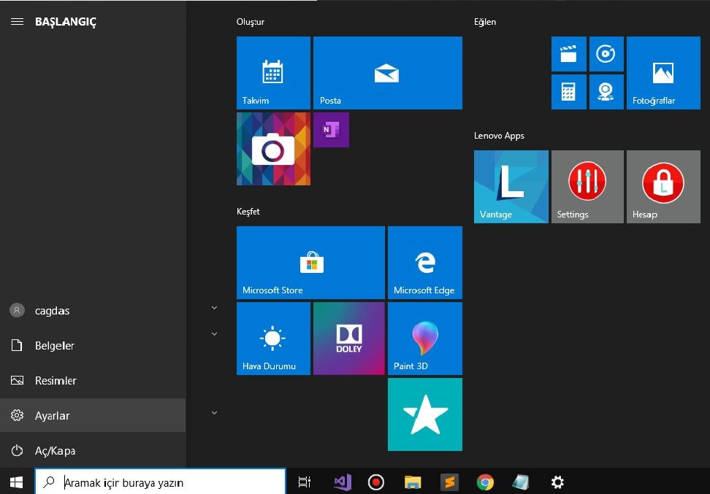710x494 pixels.
Task: Open the Lenovo Settings tile
Action: pyautogui.click(x=587, y=187)
